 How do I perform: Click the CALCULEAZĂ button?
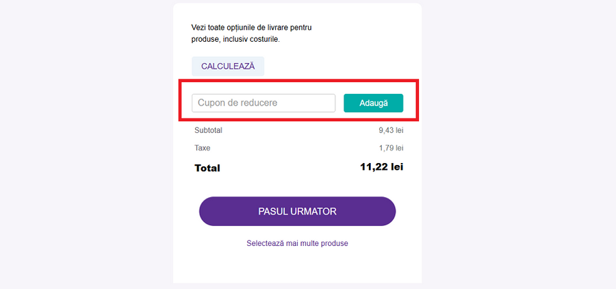pyautogui.click(x=227, y=66)
